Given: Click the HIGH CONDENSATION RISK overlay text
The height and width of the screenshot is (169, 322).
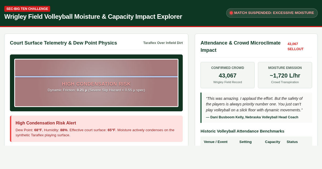Looking at the screenshot, I should click(x=96, y=84).
